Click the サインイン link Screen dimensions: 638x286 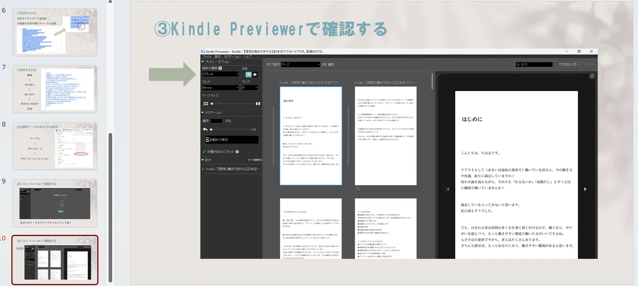click(590, 65)
